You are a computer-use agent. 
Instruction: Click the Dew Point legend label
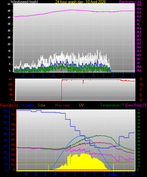[136, 105]
